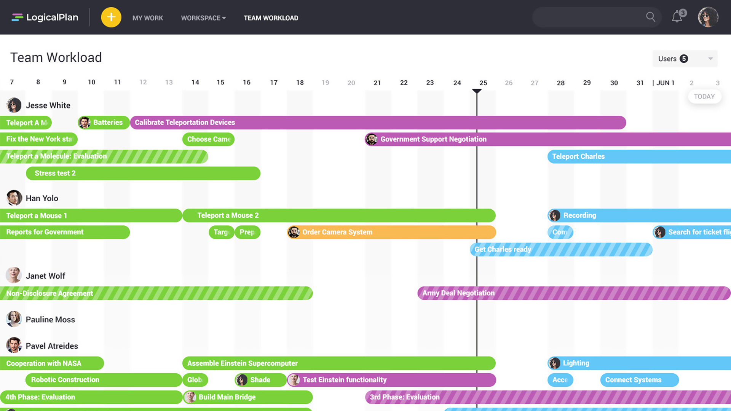The height and width of the screenshot is (411, 731).
Task: Click Pavel Atreides' avatar
Action: coord(14,345)
